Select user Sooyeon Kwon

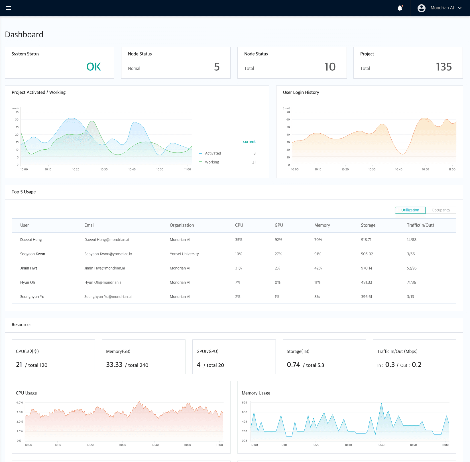coord(32,254)
